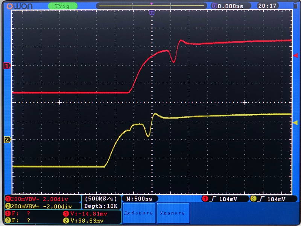Viewport: 301px width, 226px height.
Task: Click the channel 2 ground marker
Action: [x=6, y=140]
